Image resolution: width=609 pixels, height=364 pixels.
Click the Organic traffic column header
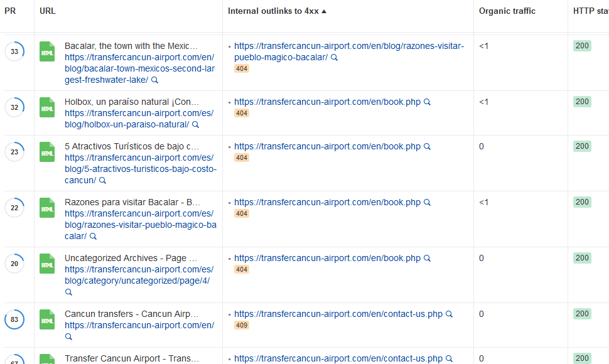coord(507,11)
